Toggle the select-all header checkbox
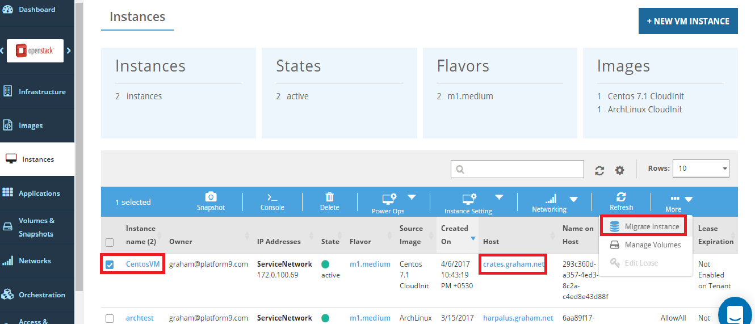Image resolution: width=755 pixels, height=324 pixels. click(110, 242)
